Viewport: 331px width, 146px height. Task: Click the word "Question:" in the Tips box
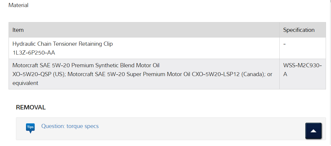(53, 126)
